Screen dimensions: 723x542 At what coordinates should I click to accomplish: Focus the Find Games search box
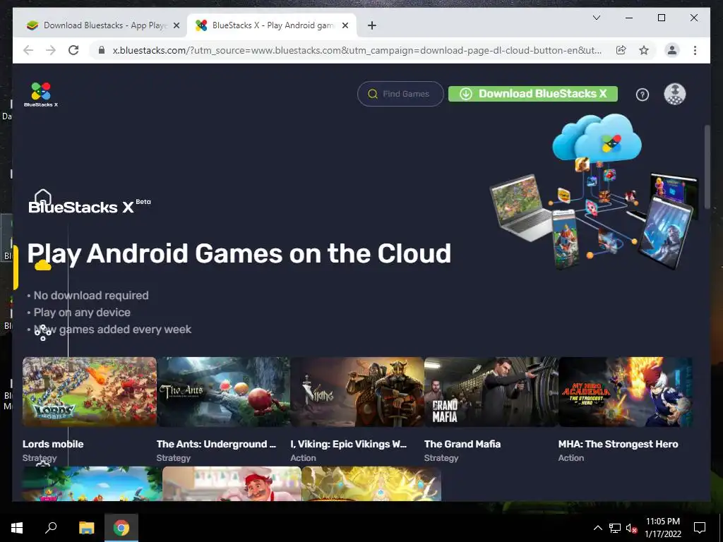400,94
